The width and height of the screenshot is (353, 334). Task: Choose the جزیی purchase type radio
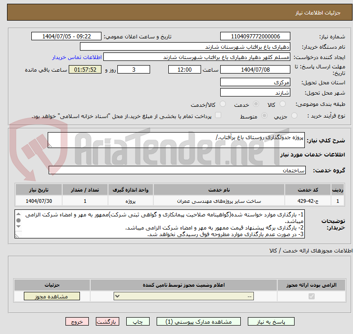coord(294,116)
